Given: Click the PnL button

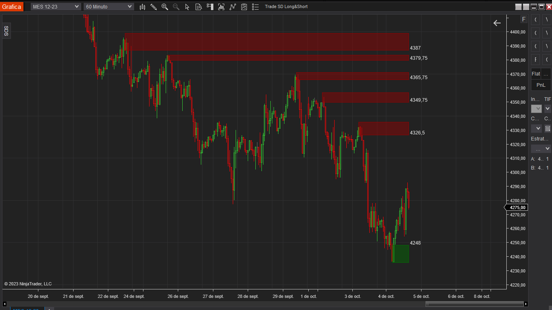Looking at the screenshot, I should [541, 85].
